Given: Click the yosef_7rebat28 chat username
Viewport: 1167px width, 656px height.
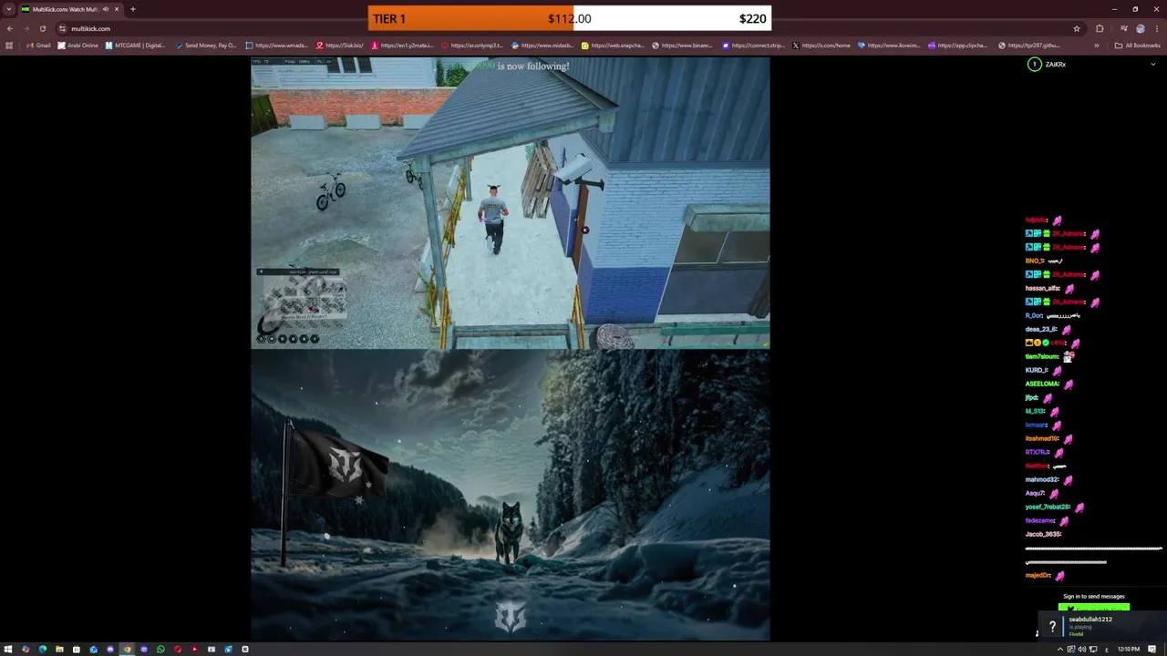Looking at the screenshot, I should 1048,507.
